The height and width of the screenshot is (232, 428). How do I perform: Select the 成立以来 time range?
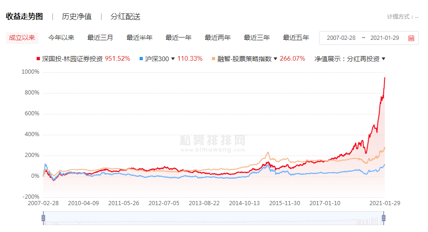(22, 38)
